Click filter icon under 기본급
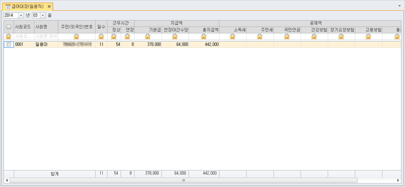 pos(148,36)
